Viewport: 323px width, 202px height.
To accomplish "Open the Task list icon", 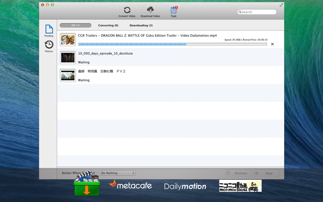I will tap(174, 12).
